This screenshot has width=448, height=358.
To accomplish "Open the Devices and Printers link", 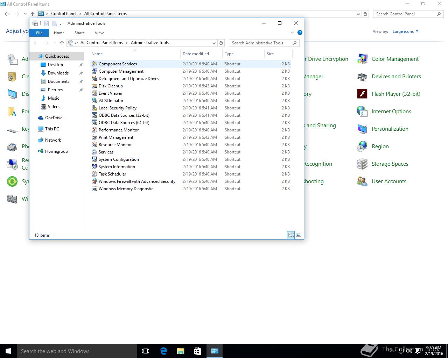I will coord(396,77).
